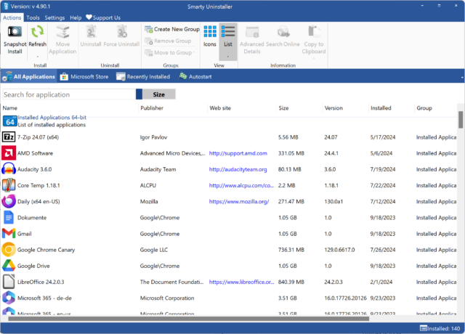Open the Refresh dropdown arrow
Screen dimensions: 465x334
(37, 57)
